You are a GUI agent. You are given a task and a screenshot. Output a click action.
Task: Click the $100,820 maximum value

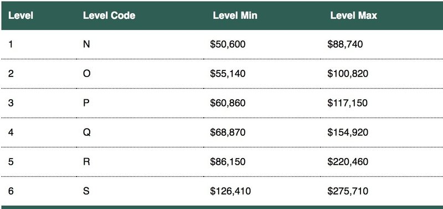[x=348, y=74]
